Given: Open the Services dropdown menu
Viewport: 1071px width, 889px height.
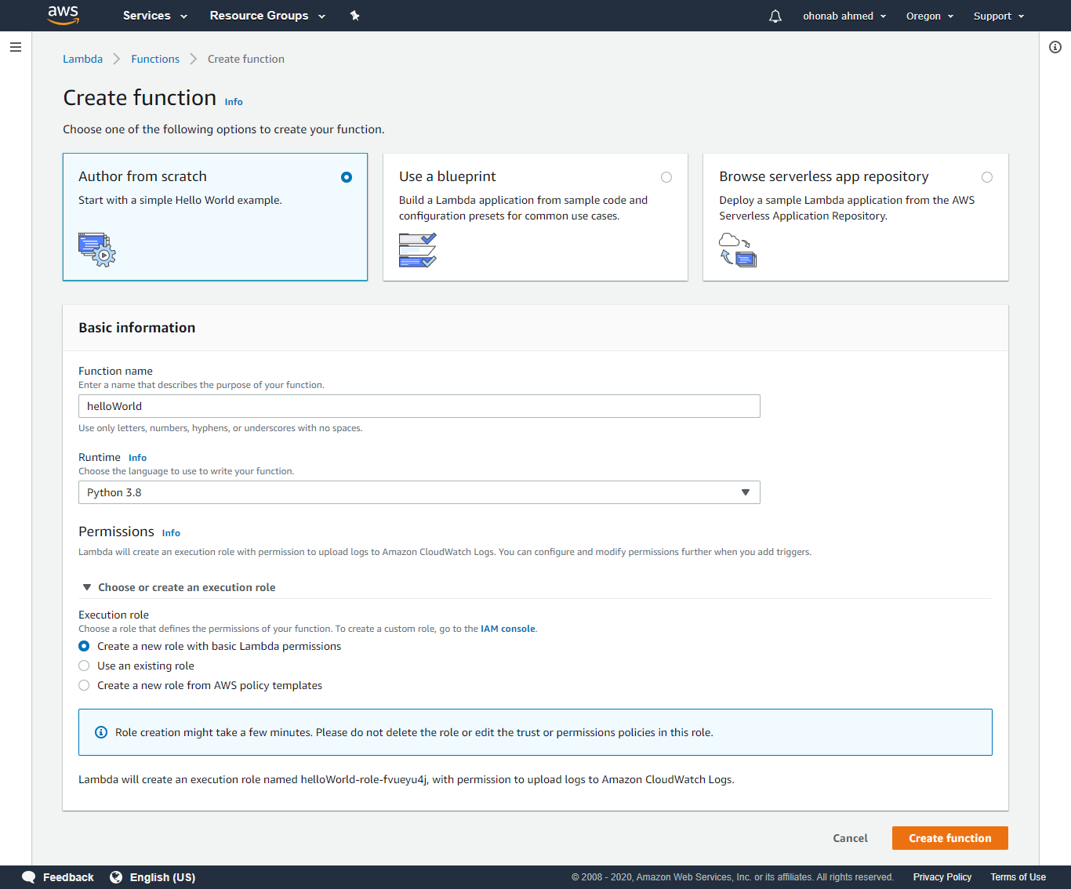Looking at the screenshot, I should [x=155, y=16].
